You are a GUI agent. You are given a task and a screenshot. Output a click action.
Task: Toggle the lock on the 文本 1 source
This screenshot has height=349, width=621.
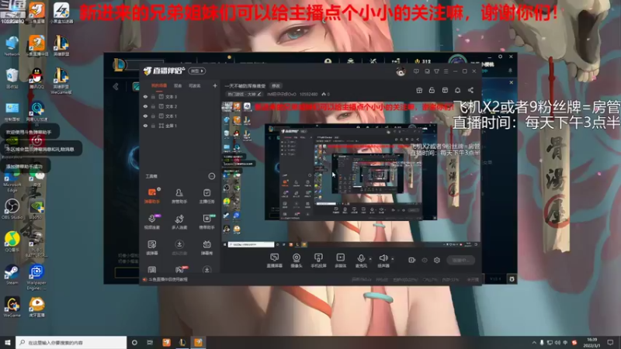pyautogui.click(x=153, y=116)
